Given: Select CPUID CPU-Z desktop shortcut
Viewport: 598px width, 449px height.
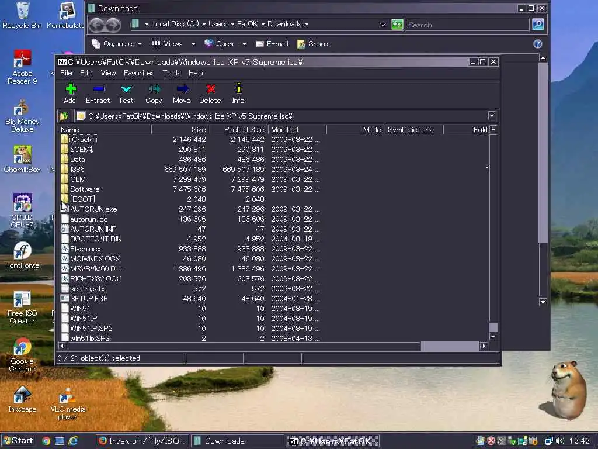Looking at the screenshot, I should point(22,210).
